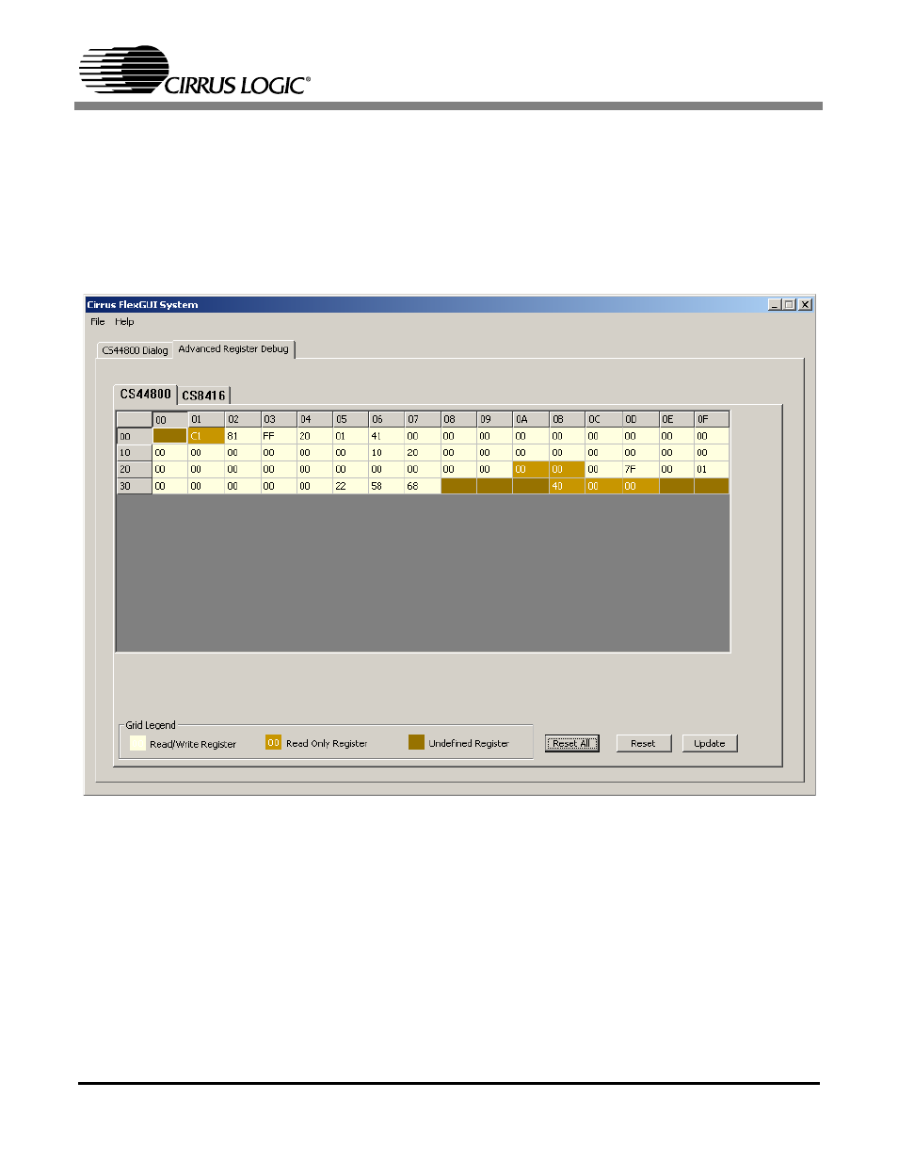The image size is (898, 1163).
Task: Select the undefined cell at row 30 column 0F
Action: click(712, 486)
